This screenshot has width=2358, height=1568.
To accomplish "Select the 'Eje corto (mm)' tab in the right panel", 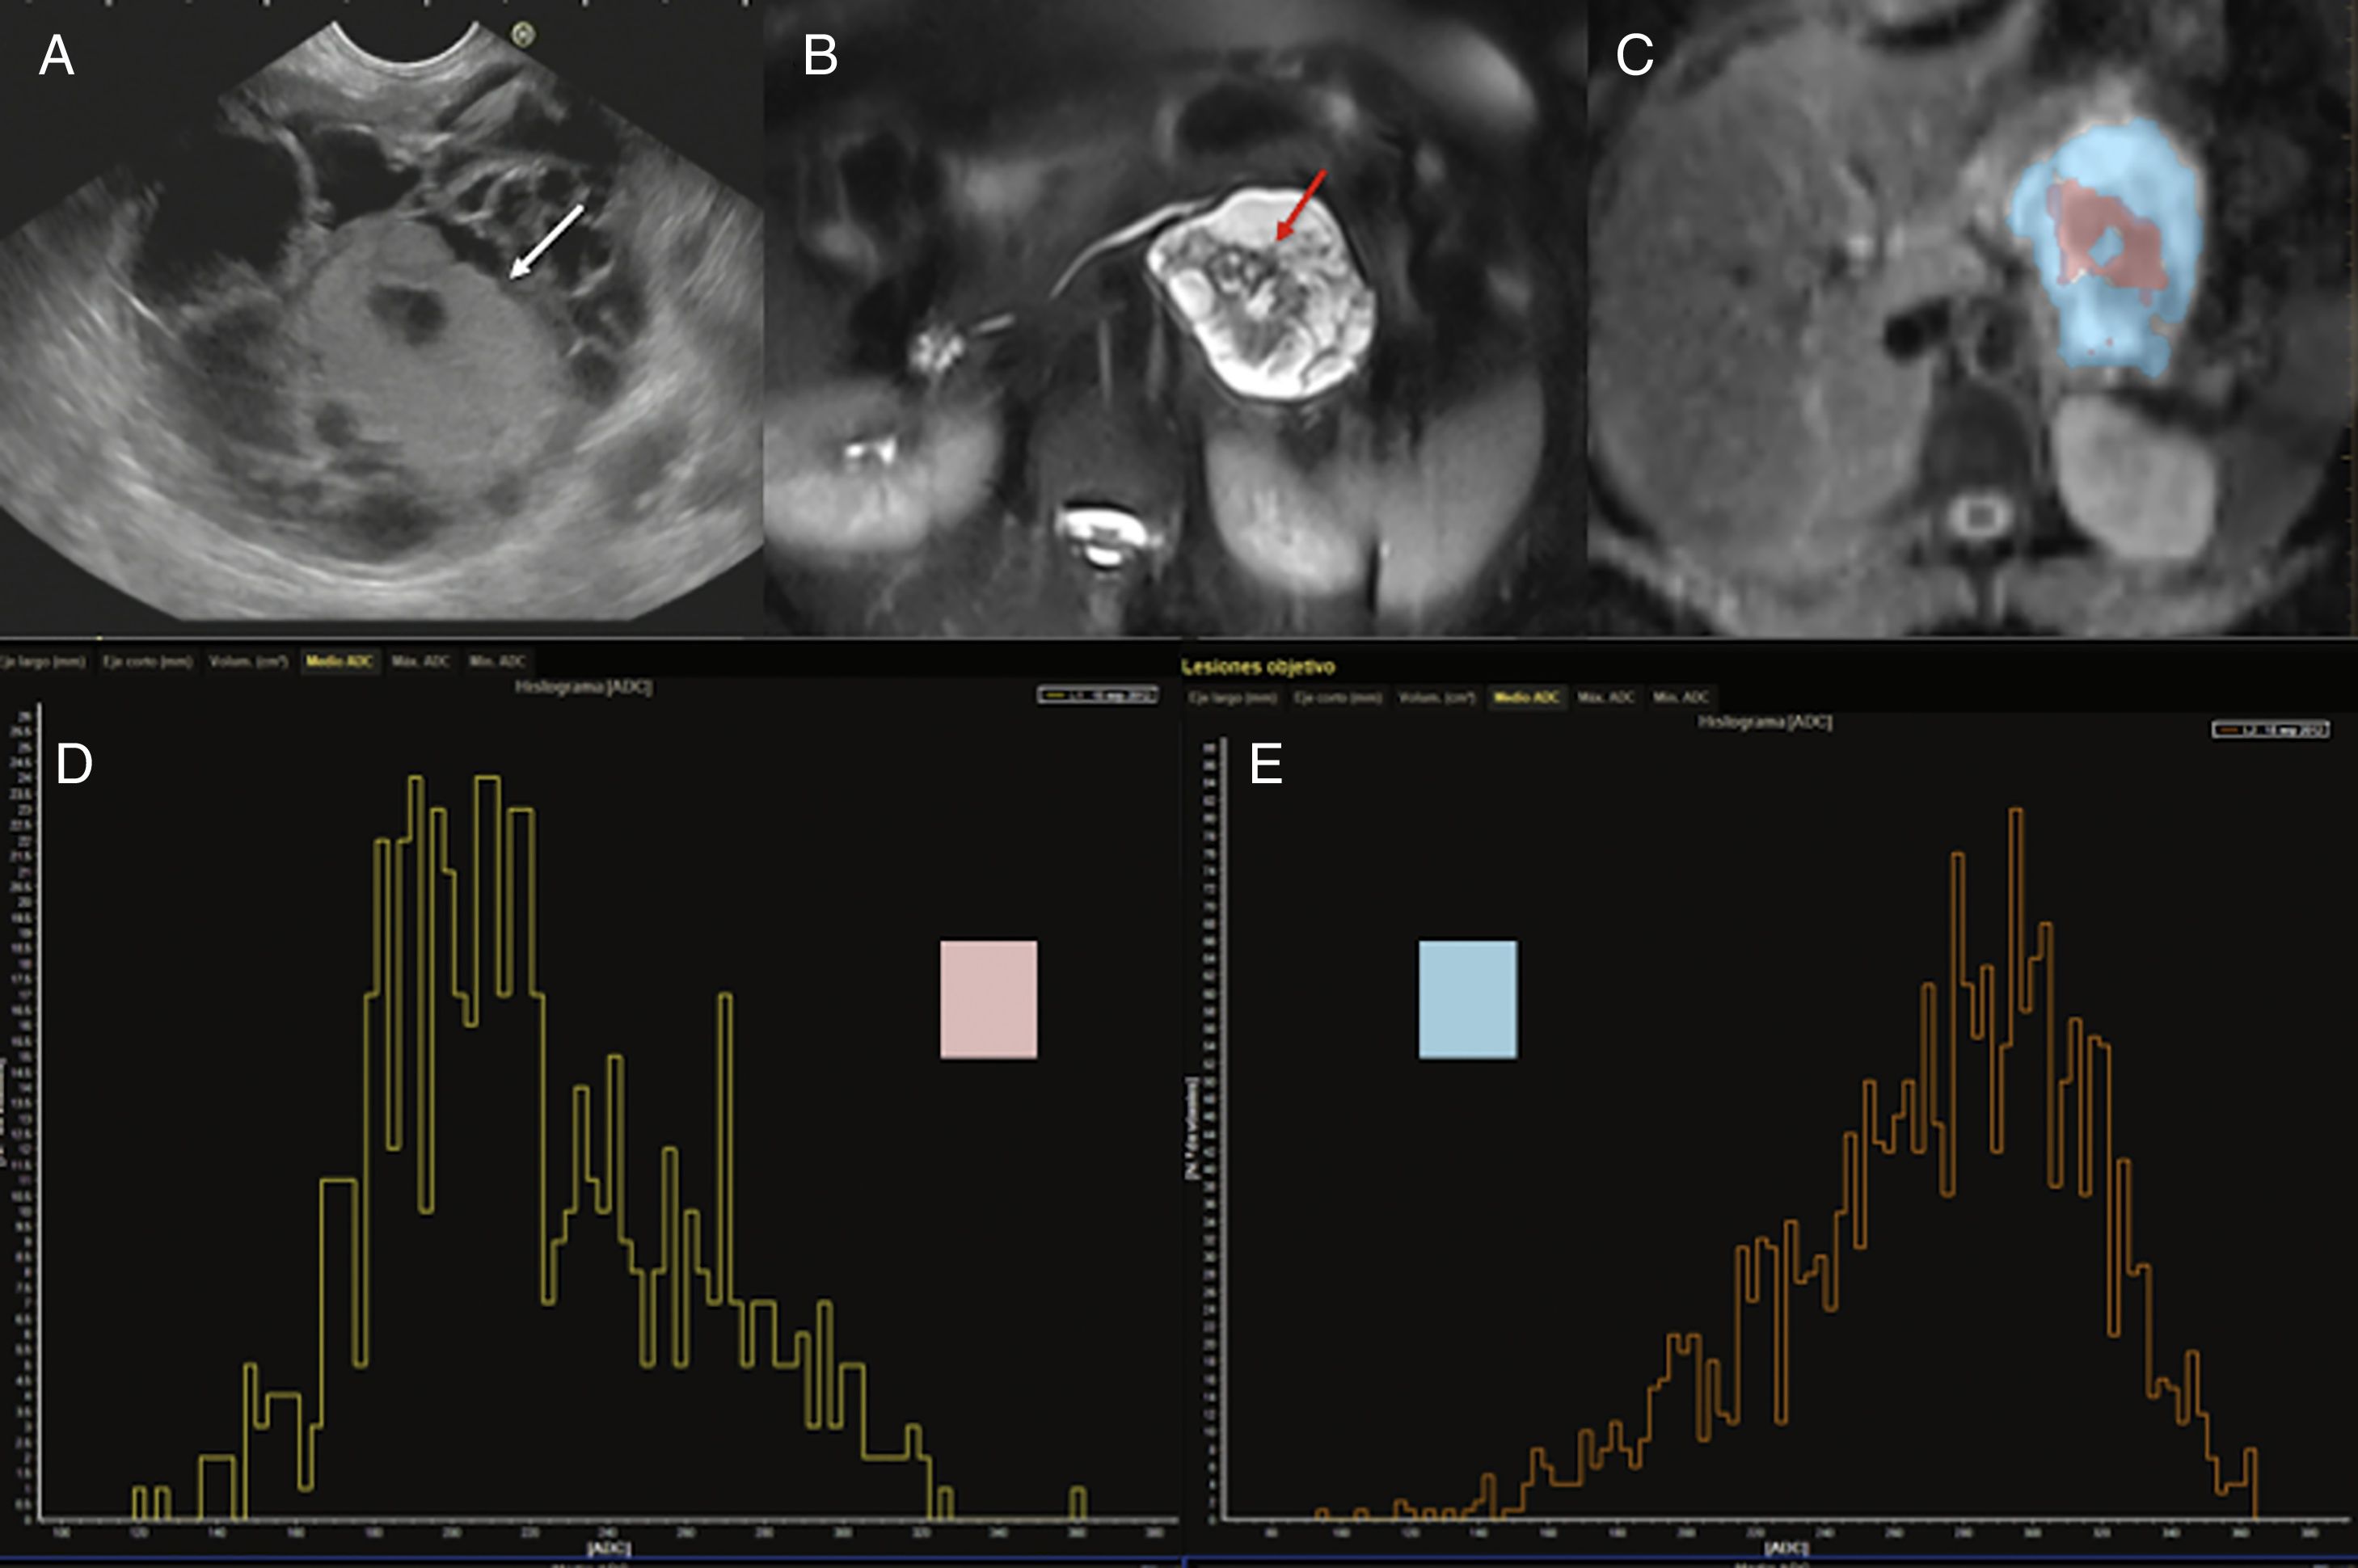I will click(1337, 697).
